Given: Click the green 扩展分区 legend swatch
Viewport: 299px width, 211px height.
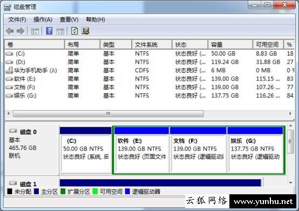Looking at the screenshot, I should 63,192.
